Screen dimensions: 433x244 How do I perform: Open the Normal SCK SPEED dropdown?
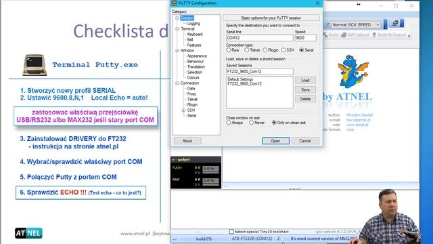378,24
